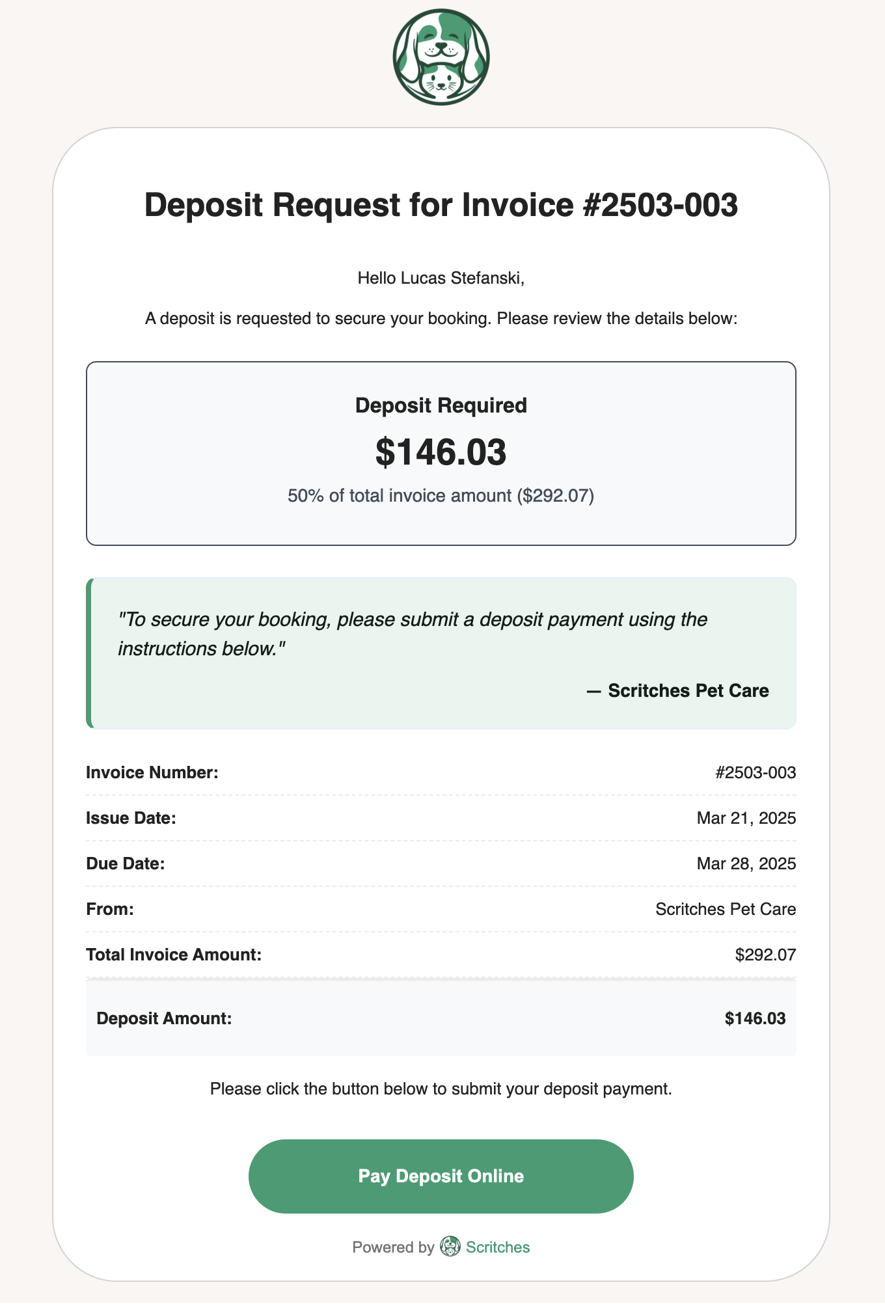The width and height of the screenshot is (885, 1304).
Task: Click the quoted deposit instructions message
Action: point(412,633)
